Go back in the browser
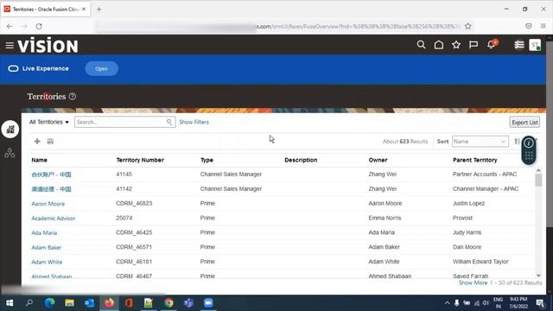The height and width of the screenshot is (311, 553). (x=10, y=26)
